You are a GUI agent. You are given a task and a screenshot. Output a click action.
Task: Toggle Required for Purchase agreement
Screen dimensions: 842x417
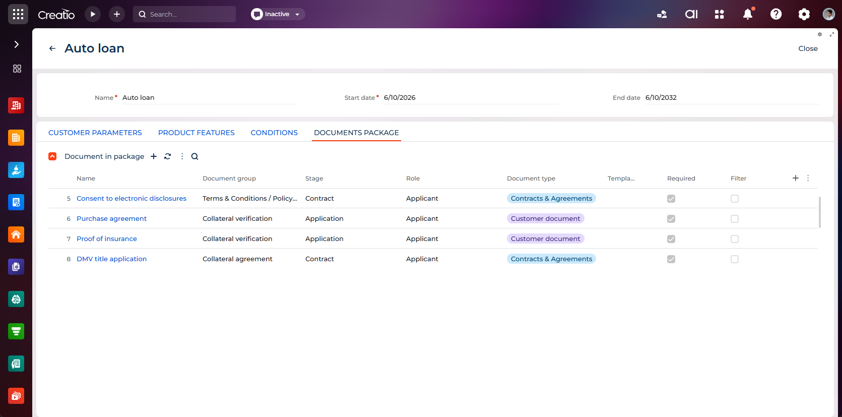671,219
